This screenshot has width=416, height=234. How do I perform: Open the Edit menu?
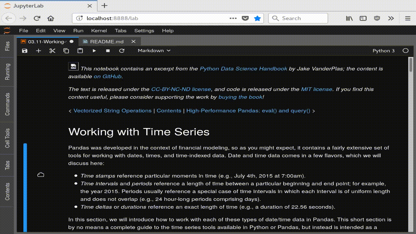[41, 31]
